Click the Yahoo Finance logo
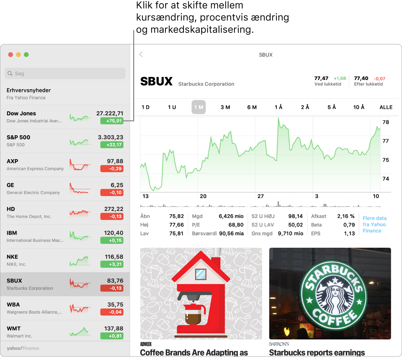Viewport: 402px width, 357px height. pos(23,348)
